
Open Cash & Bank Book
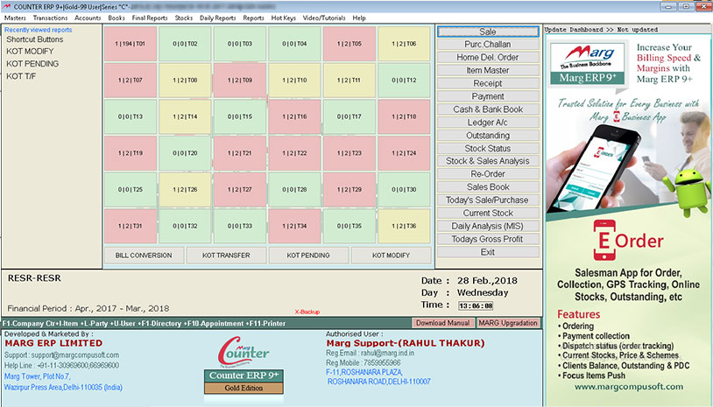(488, 109)
